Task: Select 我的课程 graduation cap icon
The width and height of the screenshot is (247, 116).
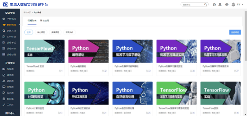Action: [4, 25]
